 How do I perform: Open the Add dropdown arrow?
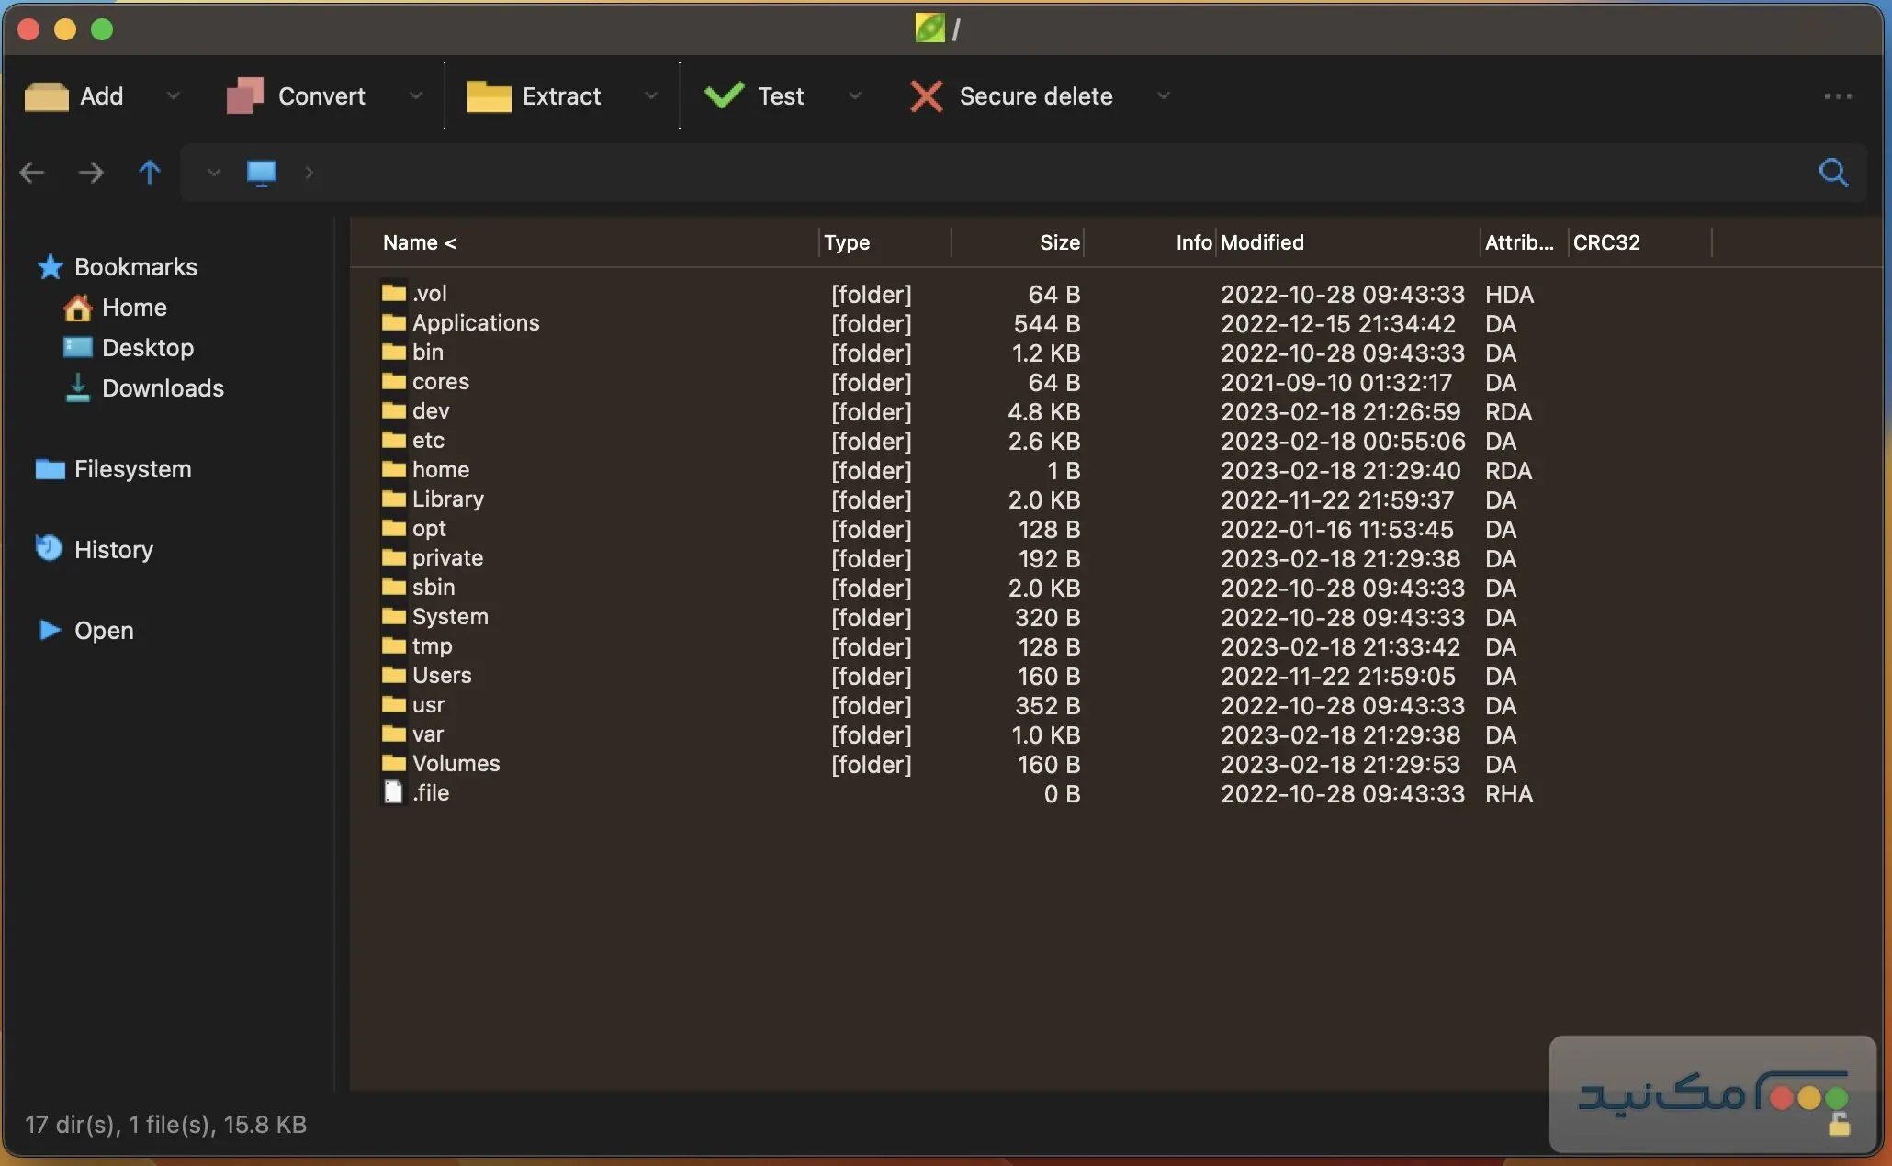(x=173, y=96)
